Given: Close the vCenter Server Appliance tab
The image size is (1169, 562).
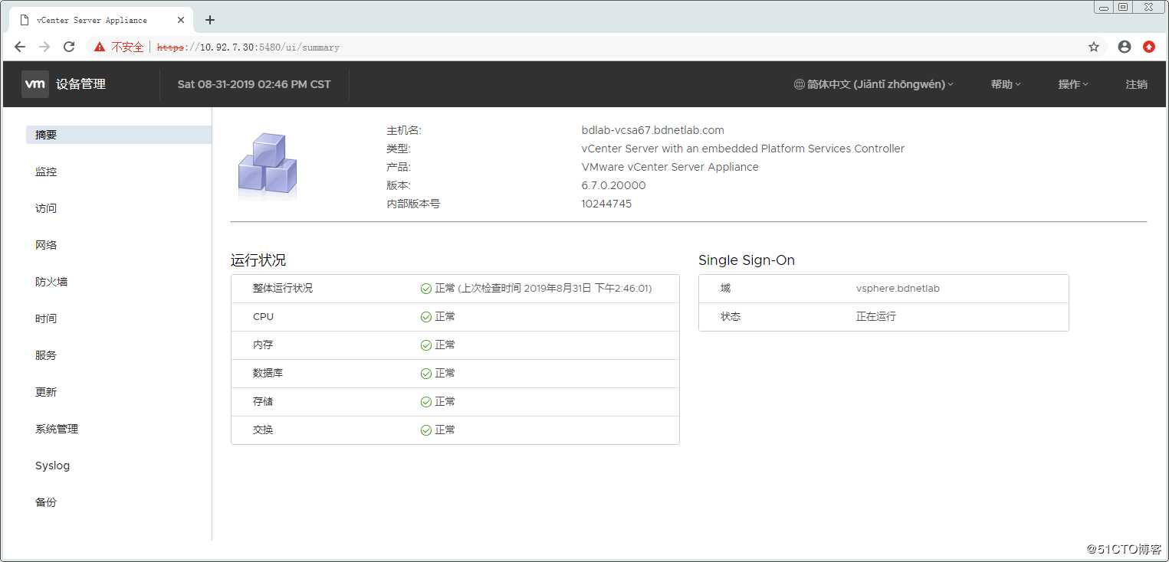Looking at the screenshot, I should pyautogui.click(x=181, y=20).
